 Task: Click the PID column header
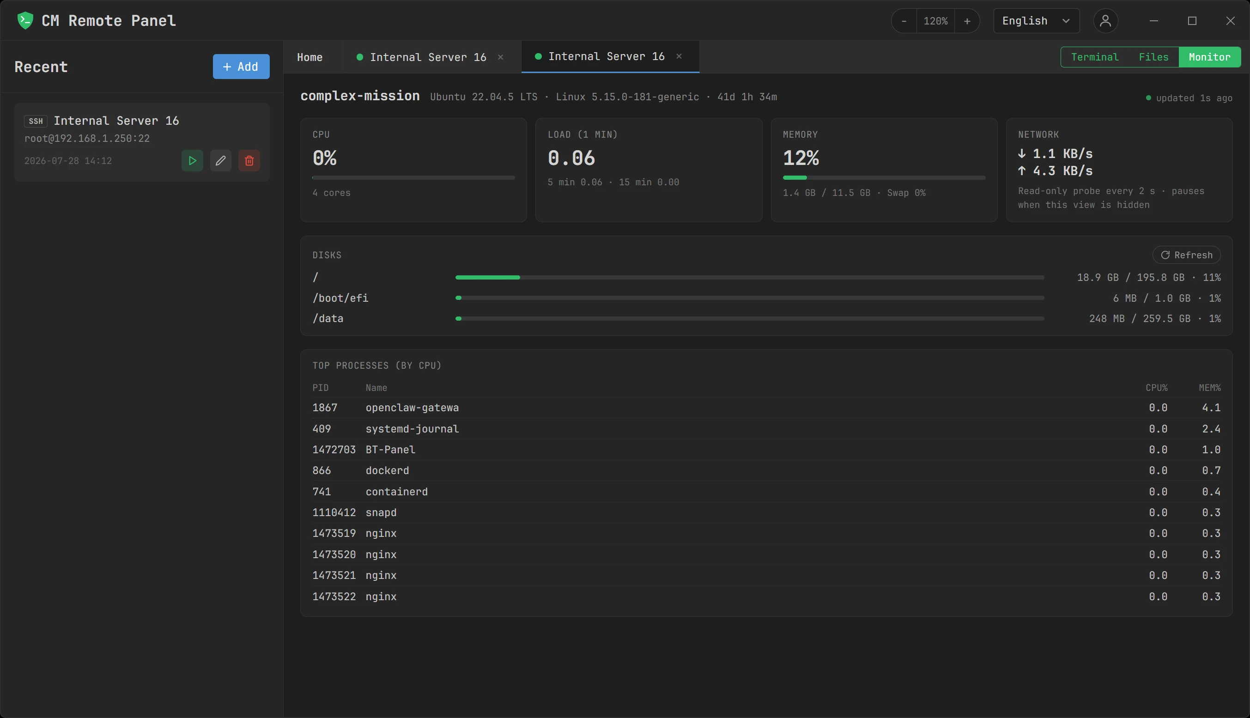(321, 388)
